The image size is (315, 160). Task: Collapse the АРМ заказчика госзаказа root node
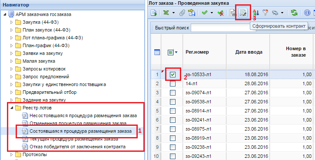click(5, 14)
